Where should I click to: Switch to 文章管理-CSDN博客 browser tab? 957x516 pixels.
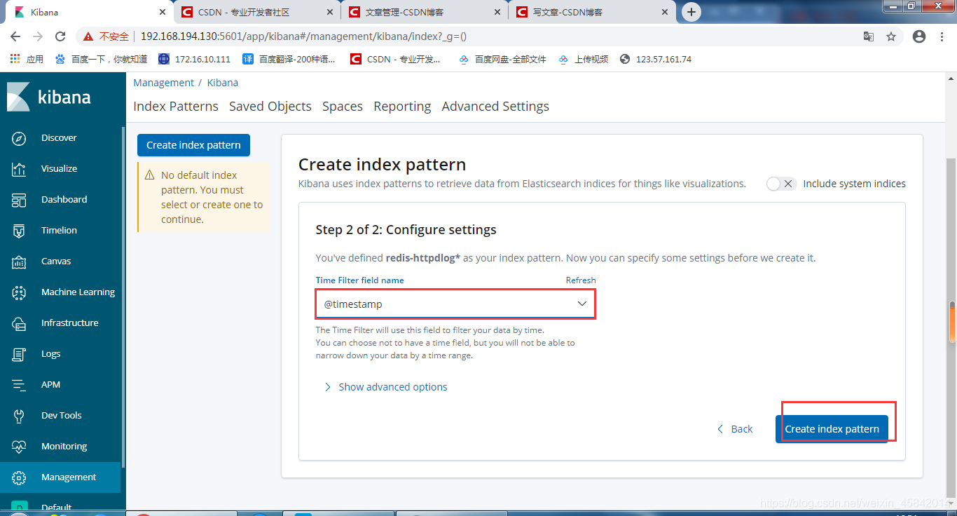(x=424, y=12)
